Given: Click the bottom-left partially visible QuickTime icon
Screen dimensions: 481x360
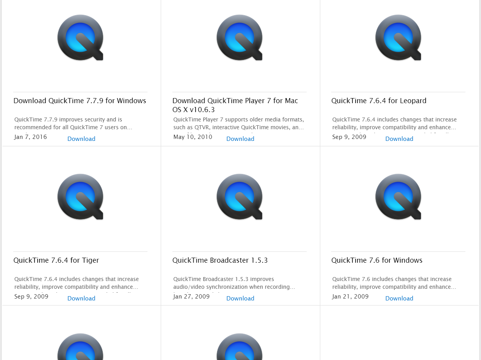Looking at the screenshot, I should [x=81, y=347].
